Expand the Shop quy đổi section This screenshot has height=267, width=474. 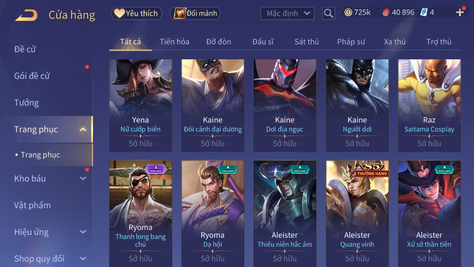pyautogui.click(x=83, y=259)
